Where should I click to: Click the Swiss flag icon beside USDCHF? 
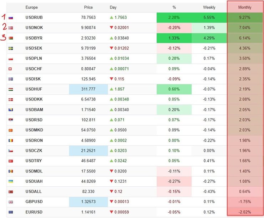tap(10, 69)
